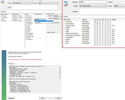Click the Execute SQL Statements error icon
The image size is (125, 100).
(9, 56)
